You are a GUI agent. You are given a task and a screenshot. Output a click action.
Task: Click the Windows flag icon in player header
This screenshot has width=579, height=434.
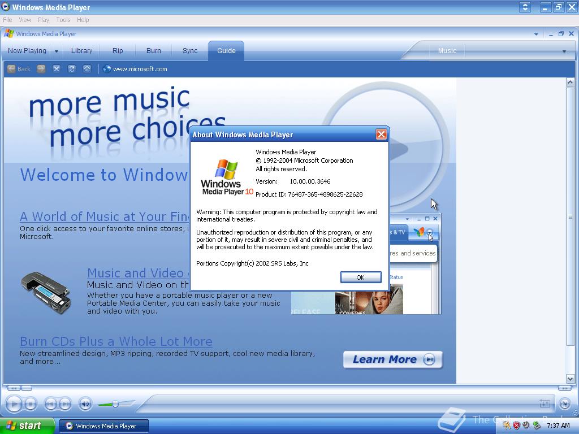[x=9, y=33]
